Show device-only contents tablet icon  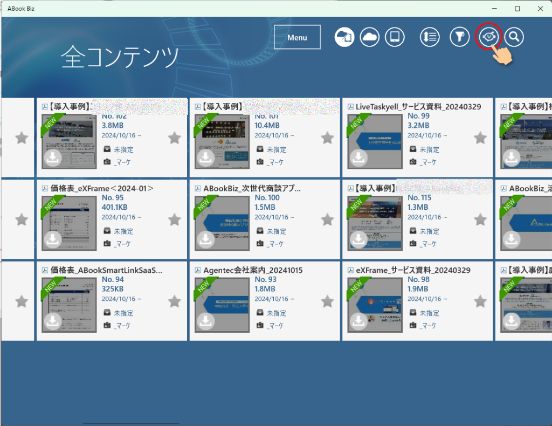pos(395,37)
